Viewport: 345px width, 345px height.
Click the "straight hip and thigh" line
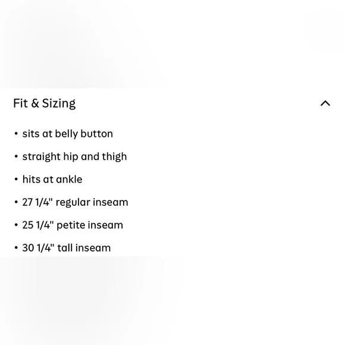click(74, 156)
